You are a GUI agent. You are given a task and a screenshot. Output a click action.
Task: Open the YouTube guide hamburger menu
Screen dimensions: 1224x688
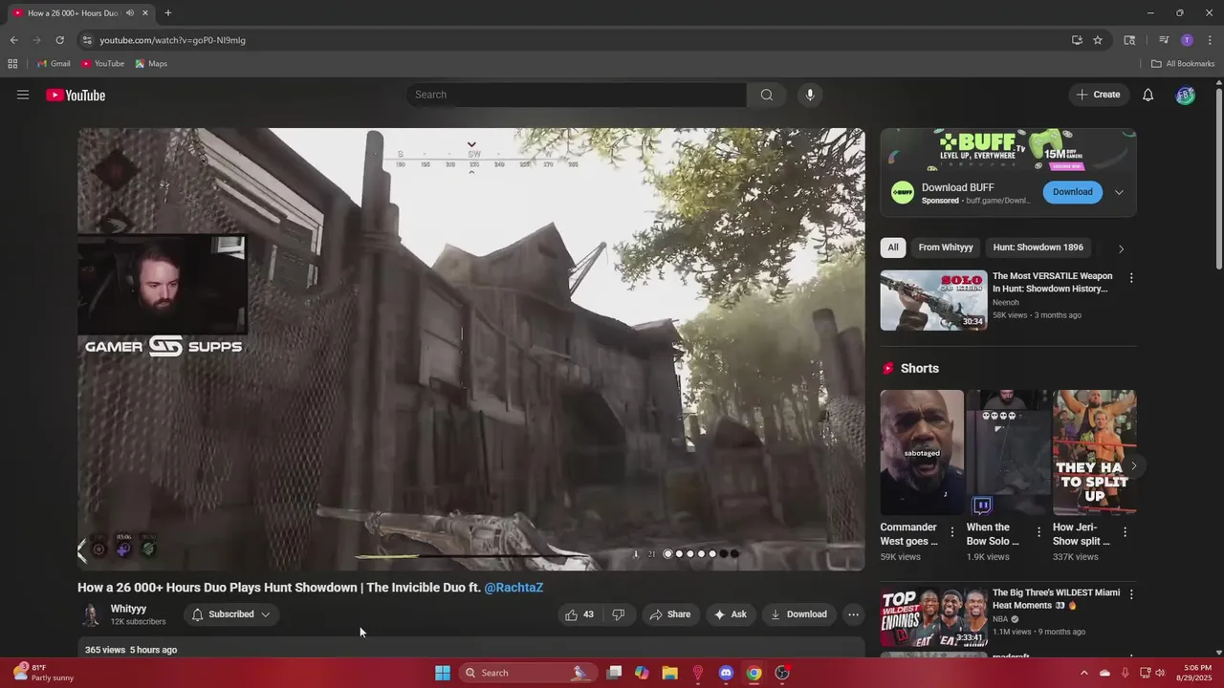coord(23,95)
